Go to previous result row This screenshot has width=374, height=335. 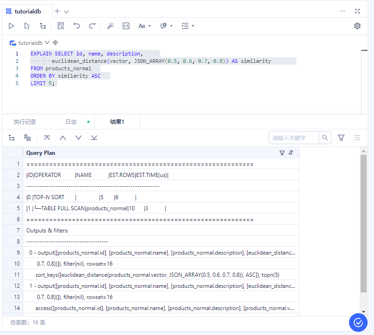[x=63, y=138]
